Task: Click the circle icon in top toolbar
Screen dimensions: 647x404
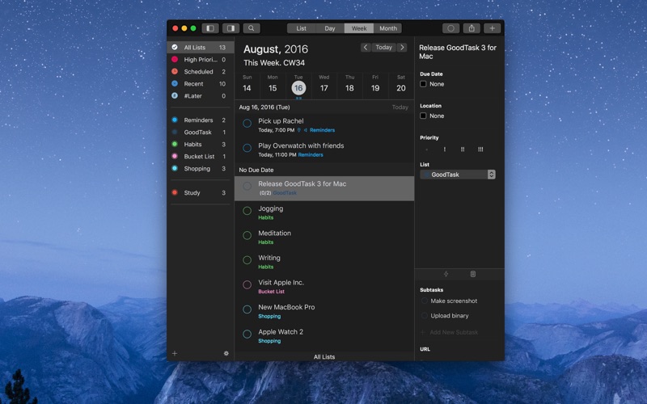Action: pyautogui.click(x=450, y=28)
